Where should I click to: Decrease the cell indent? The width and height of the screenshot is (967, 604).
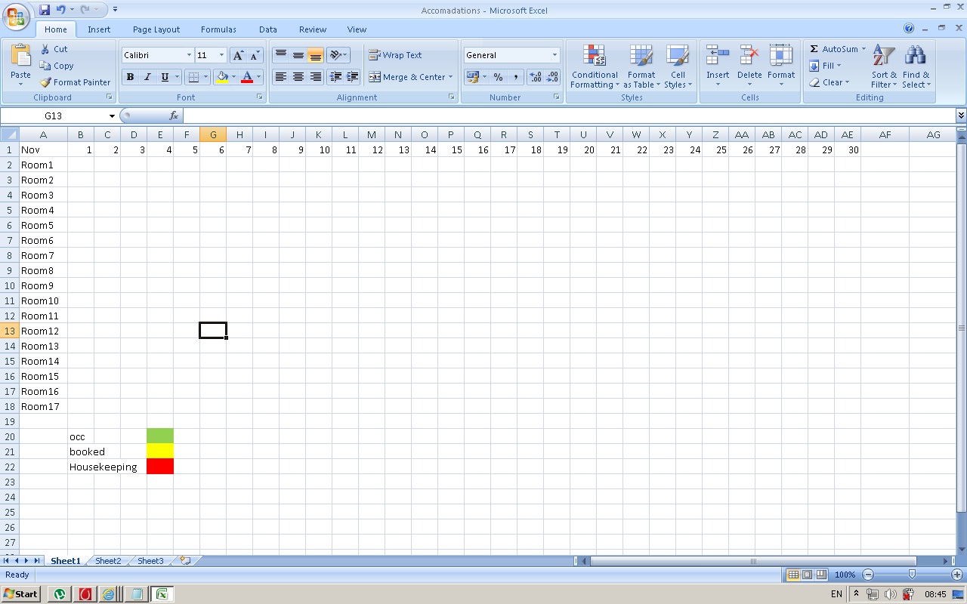(336, 77)
